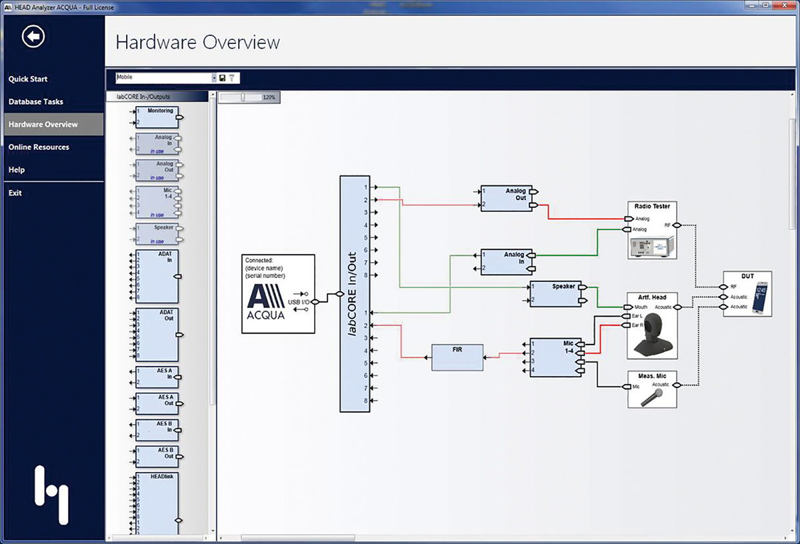Click the "Connected:" device name text
Viewport: 800px width, 544px height.
pyautogui.click(x=265, y=267)
